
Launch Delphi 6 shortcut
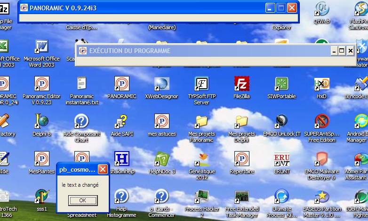pyautogui.click(x=42, y=121)
